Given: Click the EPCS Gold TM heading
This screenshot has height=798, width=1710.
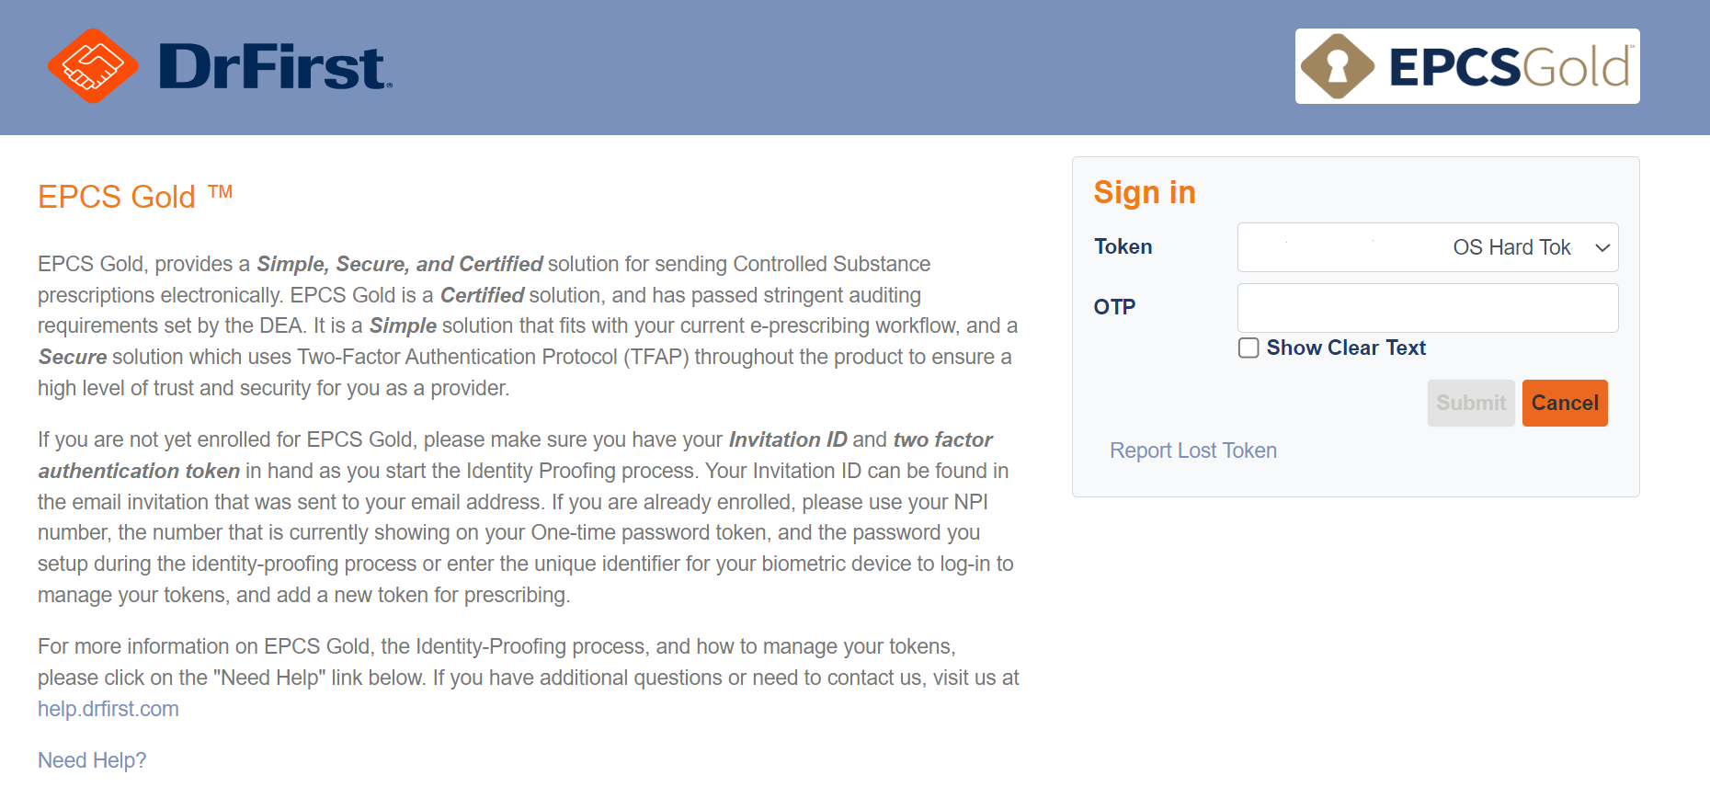Looking at the screenshot, I should [135, 196].
